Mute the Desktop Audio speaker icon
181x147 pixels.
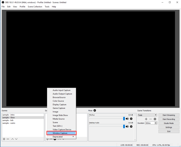pos(127,126)
